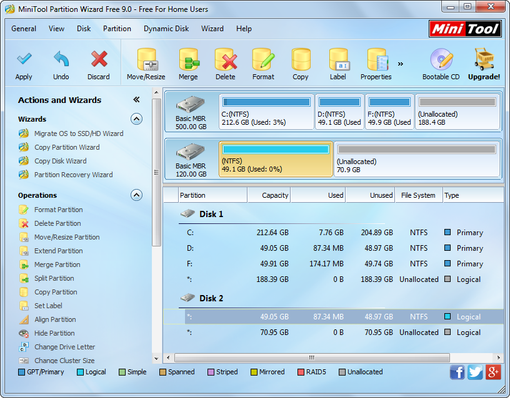
Task: Click the Copy toolbar icon
Action: tap(301, 65)
